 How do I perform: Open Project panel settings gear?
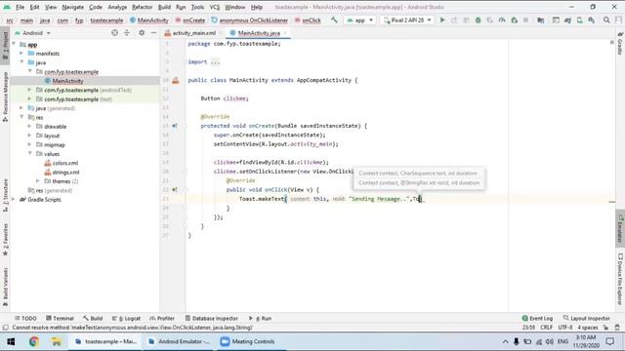click(x=142, y=33)
